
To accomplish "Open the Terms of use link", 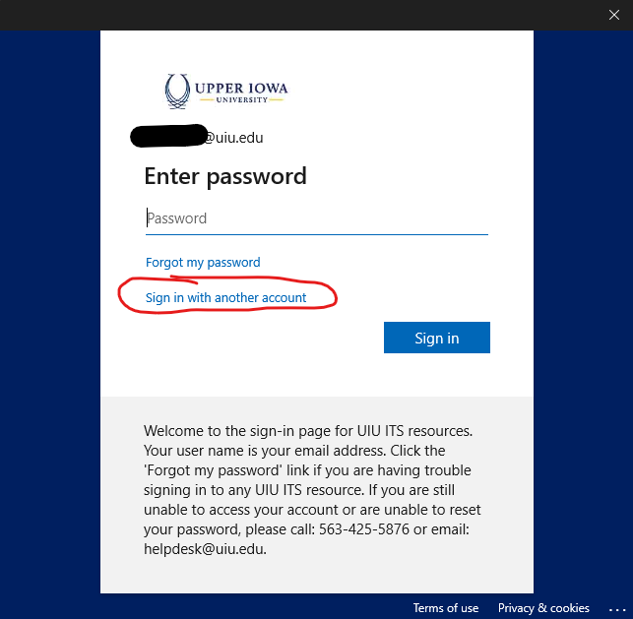I will (x=446, y=608).
